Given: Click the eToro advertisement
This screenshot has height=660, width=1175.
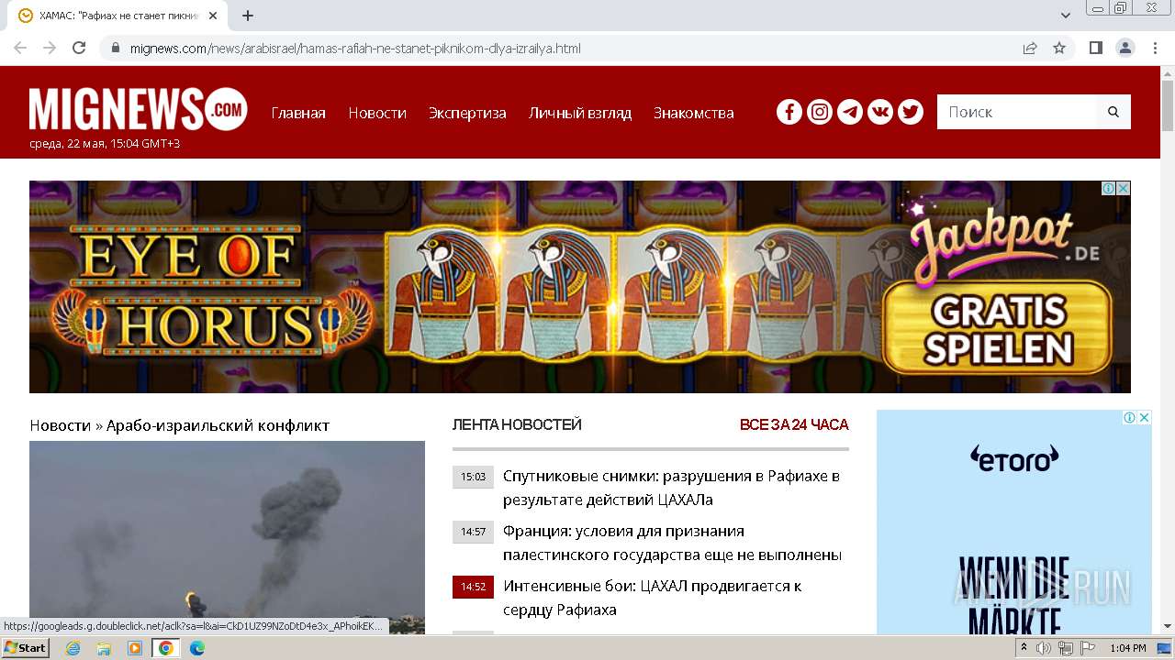Looking at the screenshot, I should coord(1014,522).
